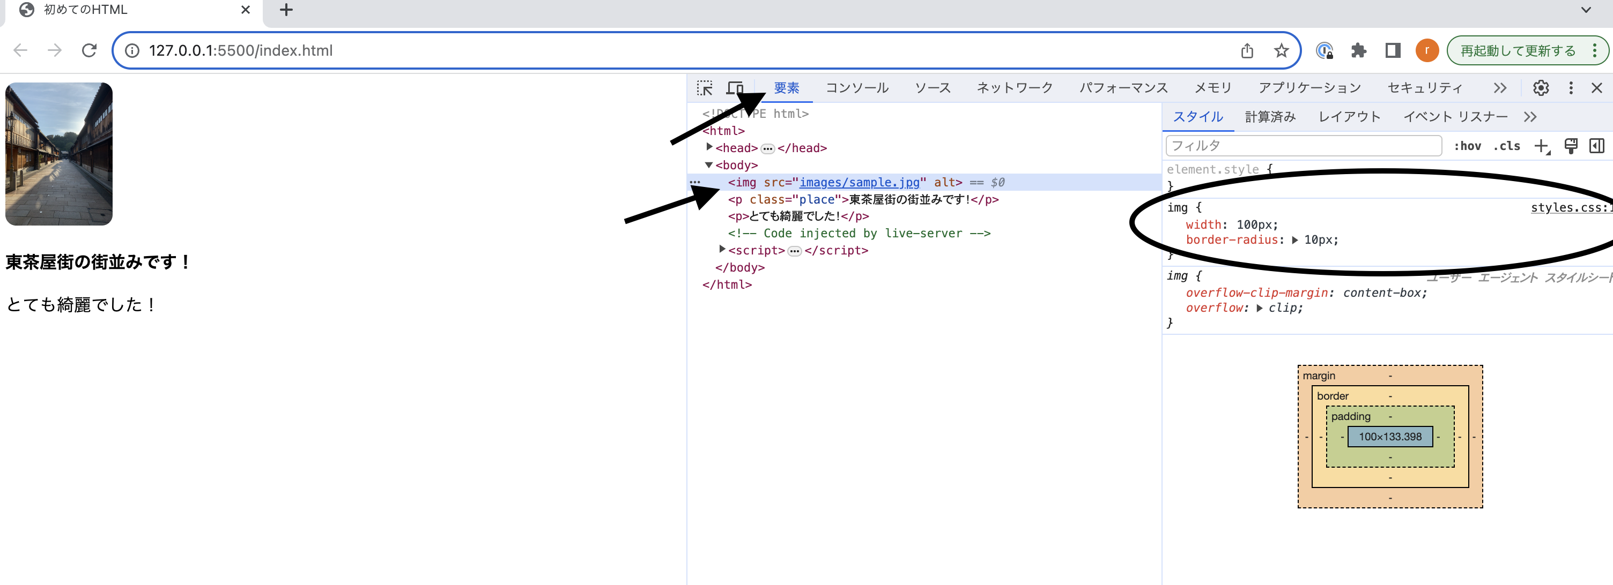Collapse the body element node
Viewport: 1613px width, 585px height.
(709, 165)
